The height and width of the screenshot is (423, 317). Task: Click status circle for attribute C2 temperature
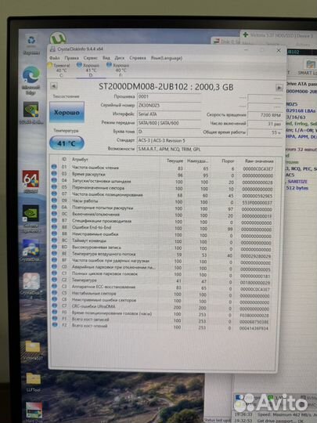click(x=54, y=280)
